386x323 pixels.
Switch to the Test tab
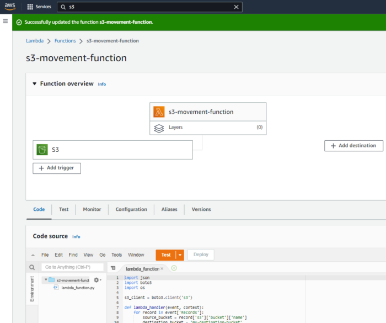click(x=64, y=209)
